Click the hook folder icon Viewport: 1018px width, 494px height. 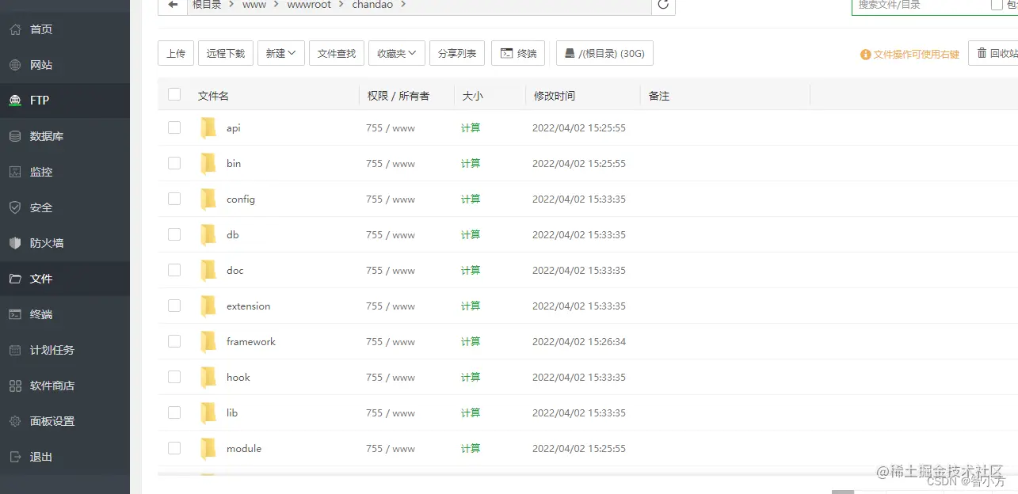(208, 377)
